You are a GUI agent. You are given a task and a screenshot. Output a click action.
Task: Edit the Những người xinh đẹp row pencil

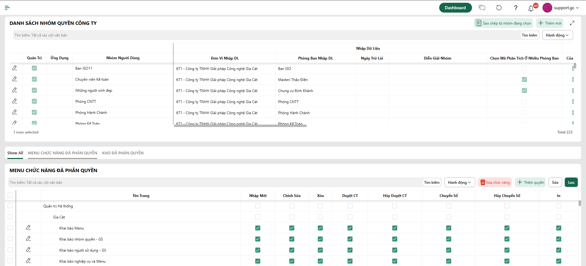(x=14, y=90)
